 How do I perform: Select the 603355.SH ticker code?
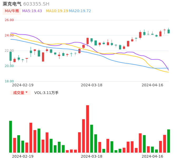tap(36, 4)
